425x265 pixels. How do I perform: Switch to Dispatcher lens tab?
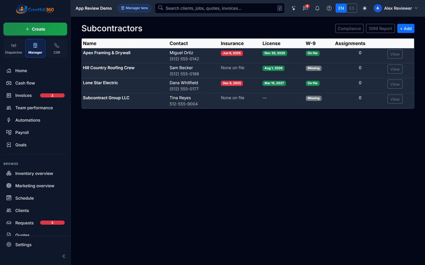click(x=14, y=48)
